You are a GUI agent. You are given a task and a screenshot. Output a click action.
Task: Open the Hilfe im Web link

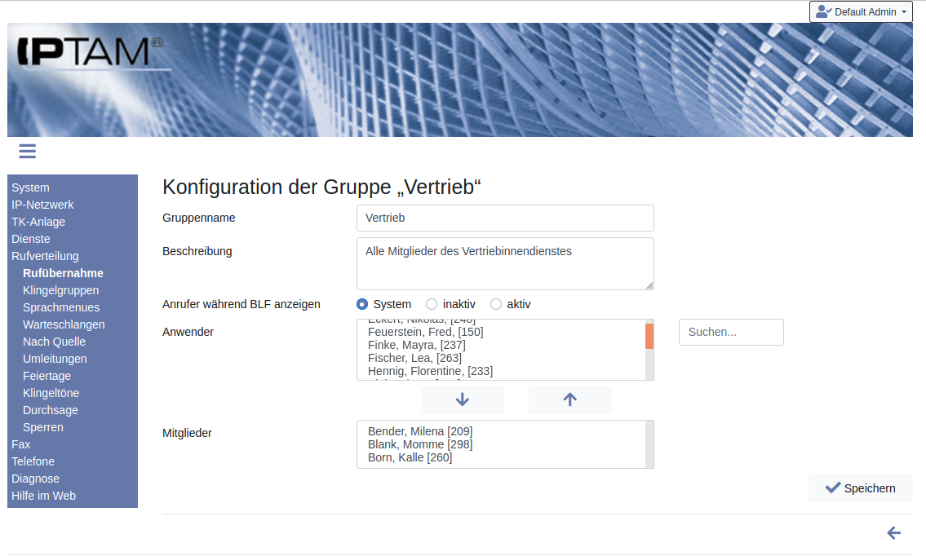pos(43,496)
